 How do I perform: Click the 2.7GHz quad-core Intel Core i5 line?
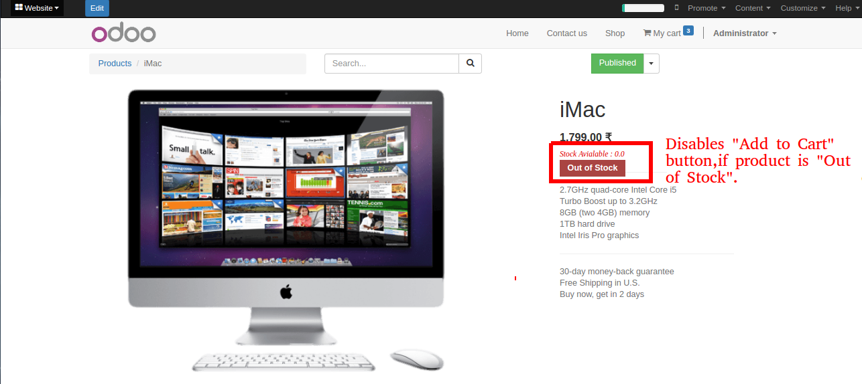point(618,190)
